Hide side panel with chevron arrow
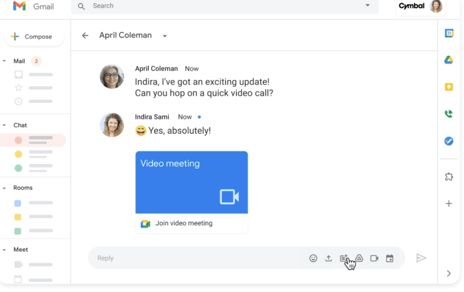Screen dimensions: 464x292 click(x=449, y=273)
